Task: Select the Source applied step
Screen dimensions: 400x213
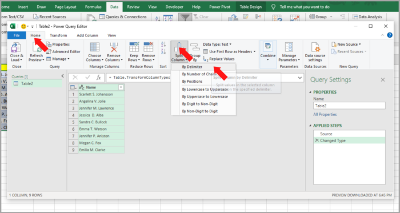Action: (349, 134)
